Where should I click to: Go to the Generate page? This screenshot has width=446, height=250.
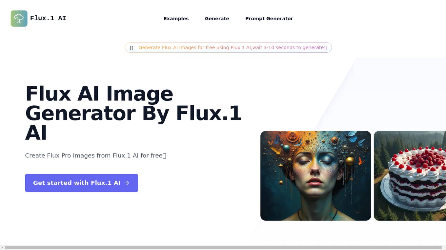click(217, 19)
